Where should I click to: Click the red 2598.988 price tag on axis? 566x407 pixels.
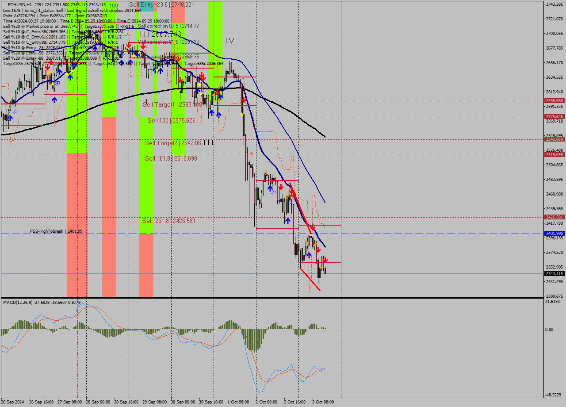coord(554,101)
